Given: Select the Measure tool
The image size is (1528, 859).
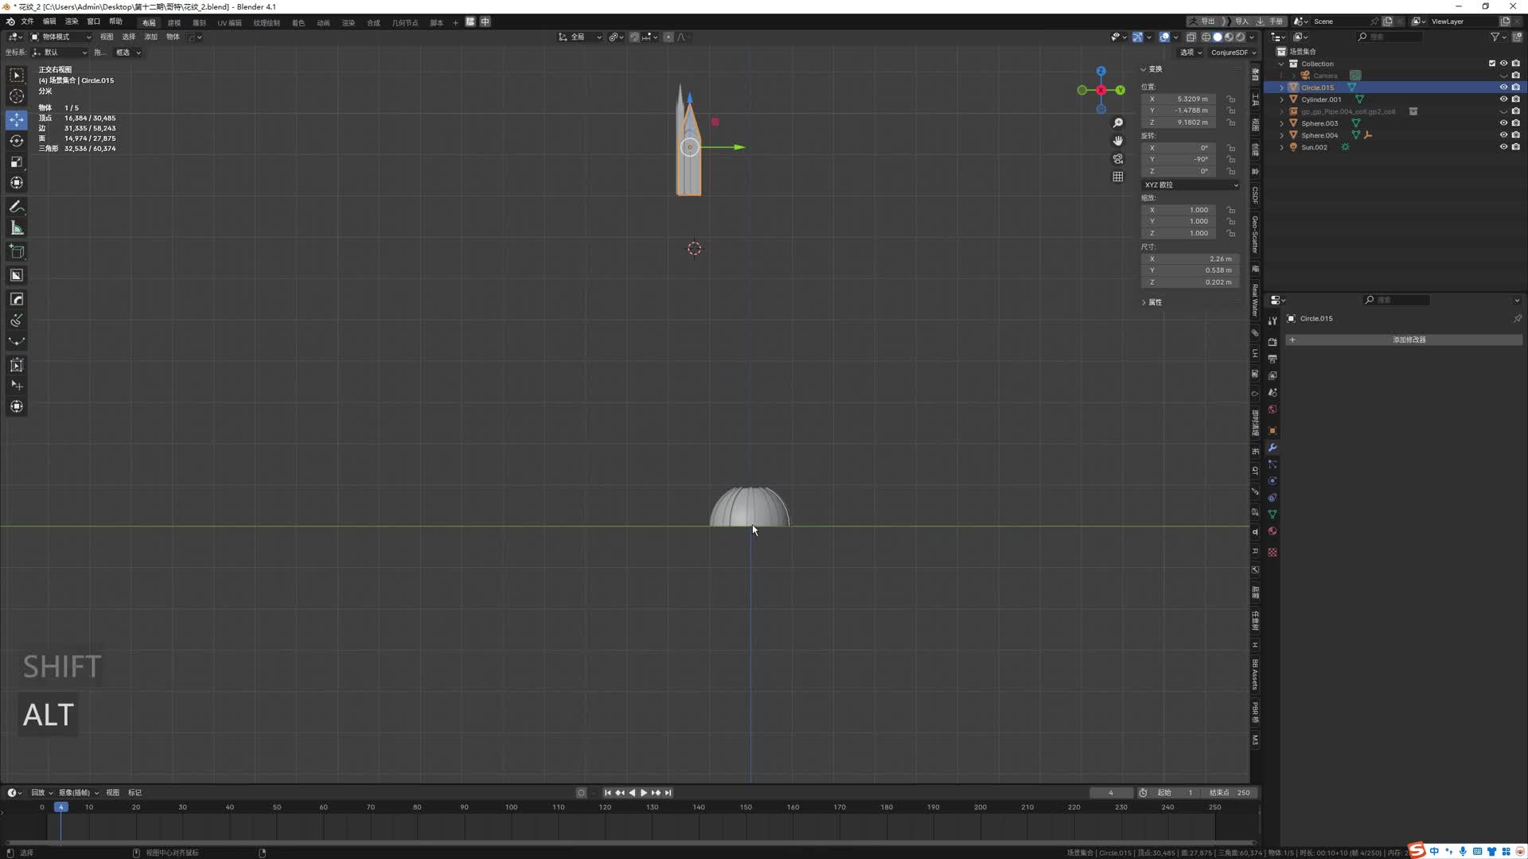Looking at the screenshot, I should pyautogui.click(x=17, y=229).
